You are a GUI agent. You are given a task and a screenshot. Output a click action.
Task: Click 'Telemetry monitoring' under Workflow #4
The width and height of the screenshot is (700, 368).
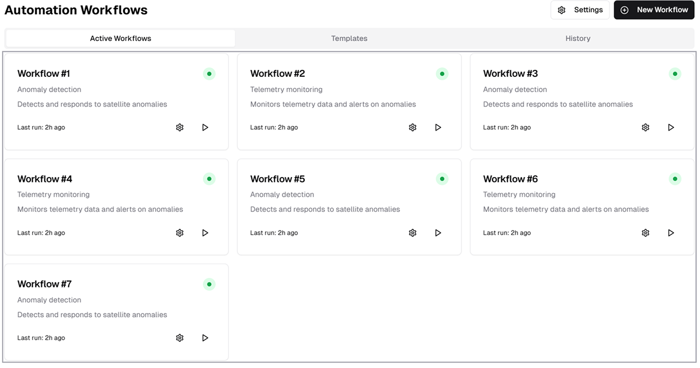coord(53,195)
